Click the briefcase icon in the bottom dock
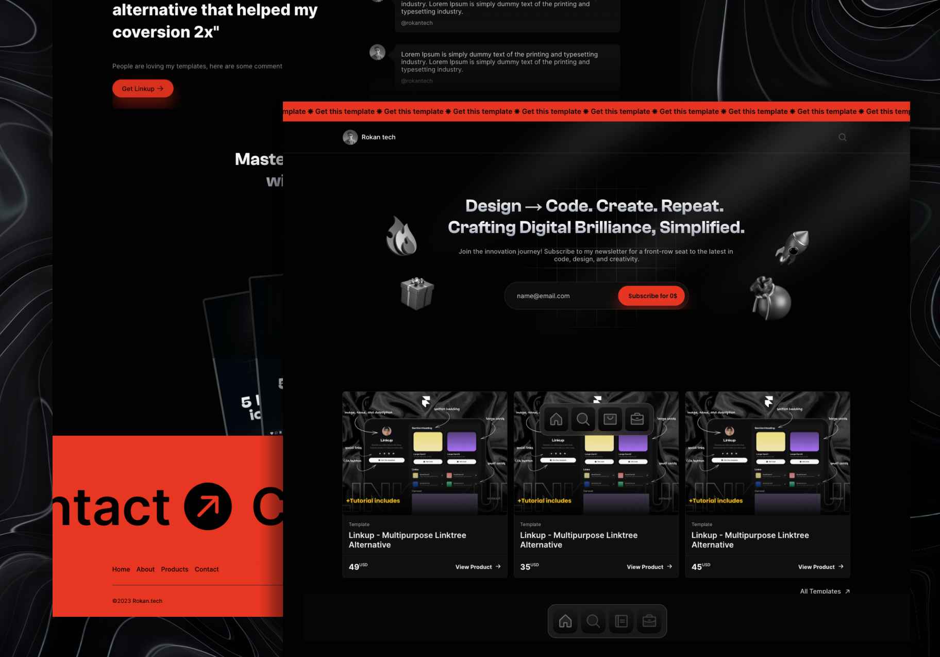This screenshot has width=940, height=657. click(x=649, y=621)
